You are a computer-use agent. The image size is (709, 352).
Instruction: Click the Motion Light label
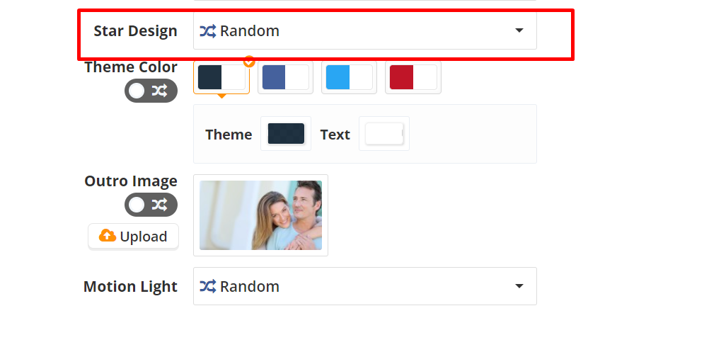coord(130,286)
